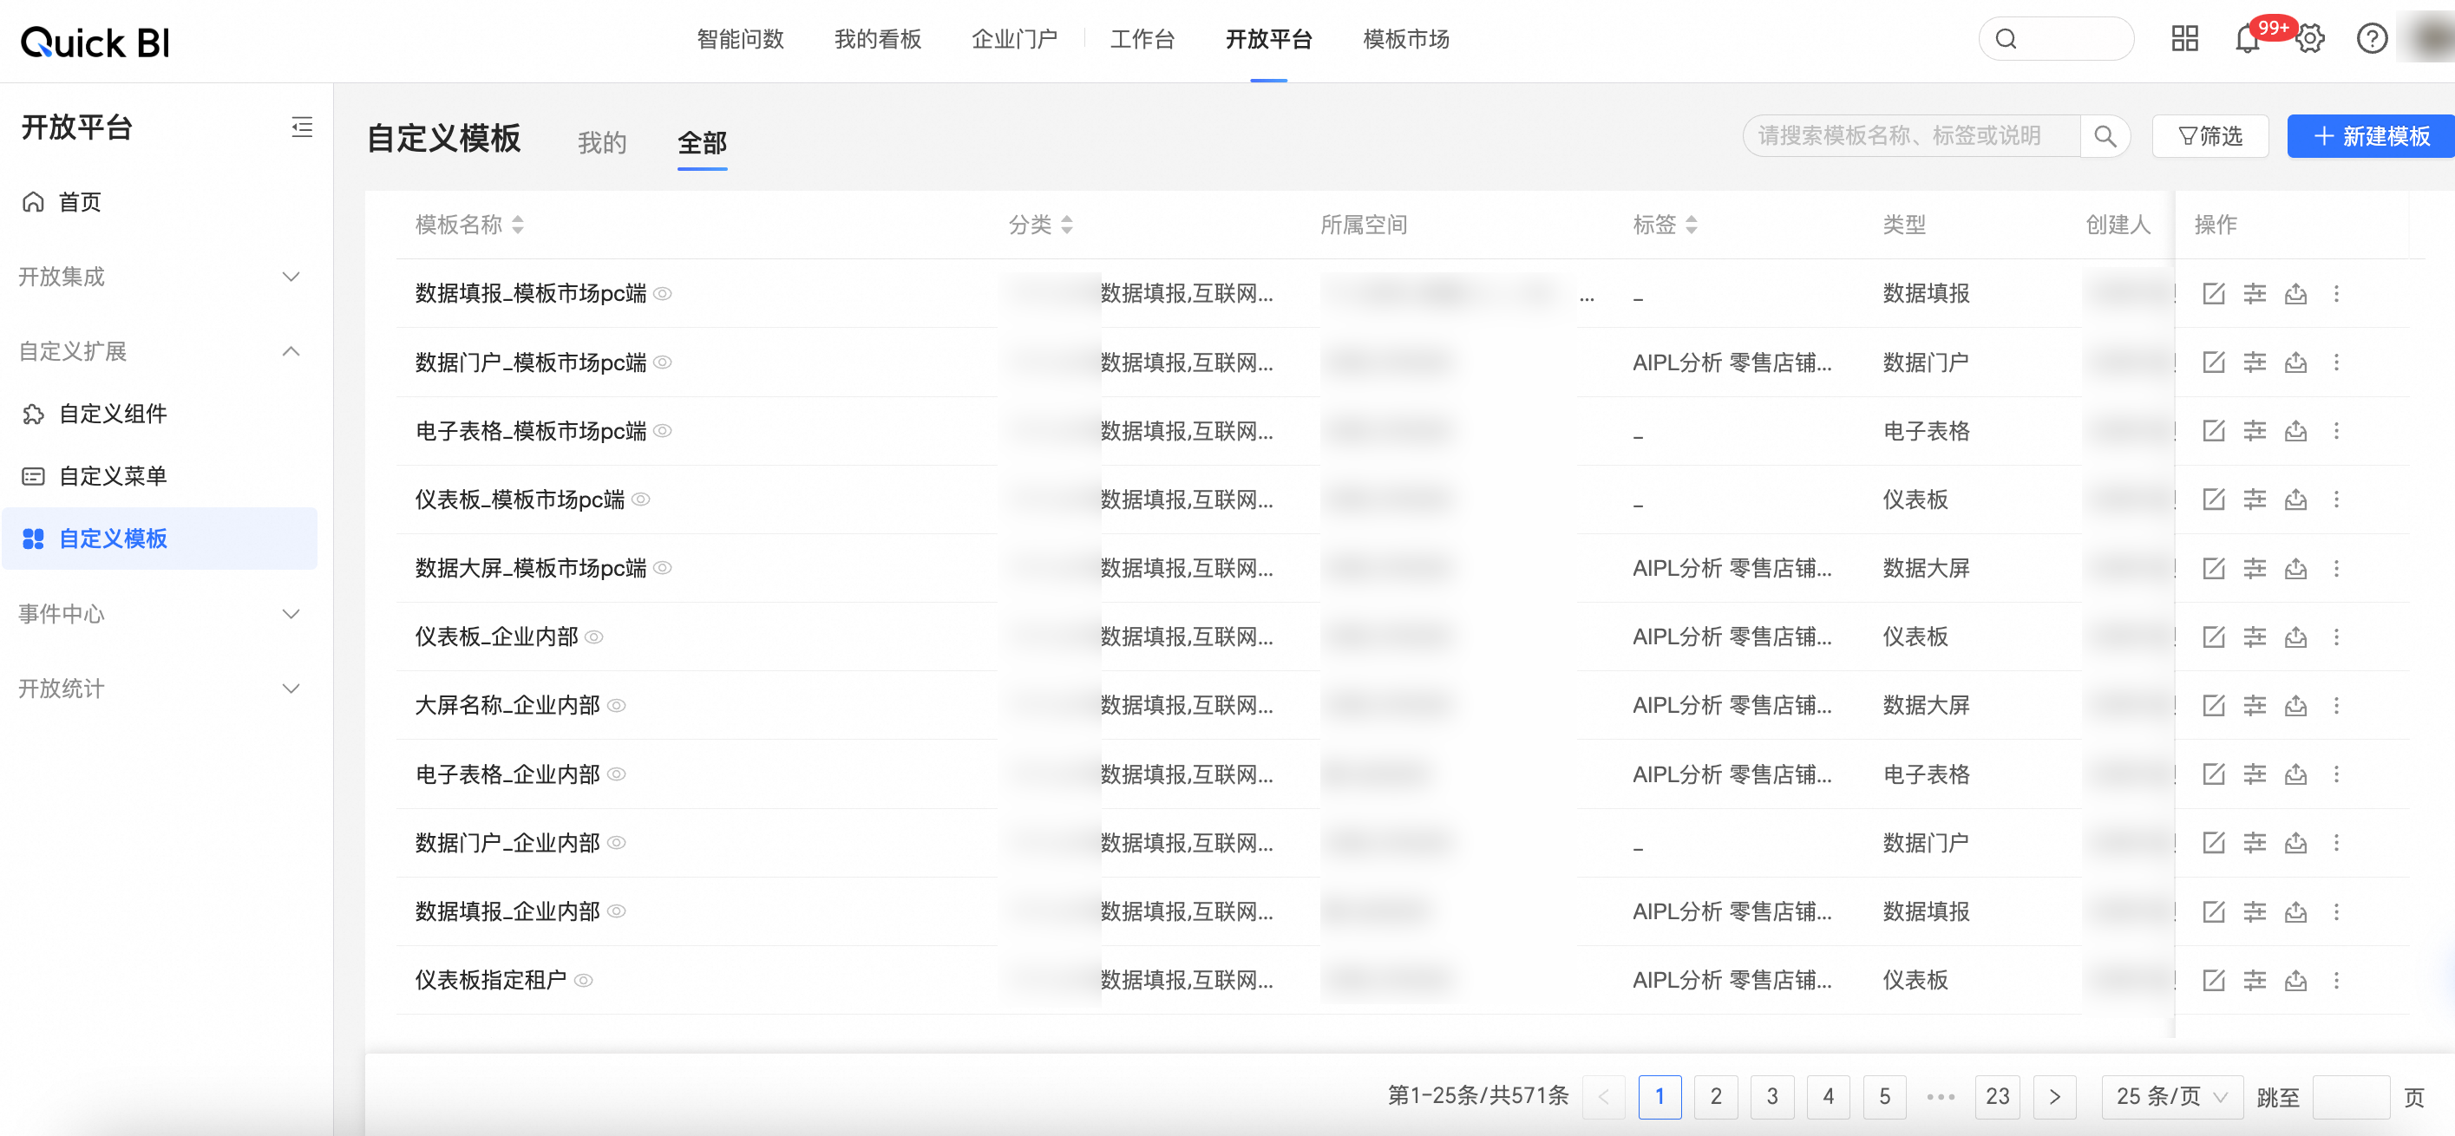Go to page 4 of results
Viewport: 2455px width, 1136px height.
click(1828, 1096)
